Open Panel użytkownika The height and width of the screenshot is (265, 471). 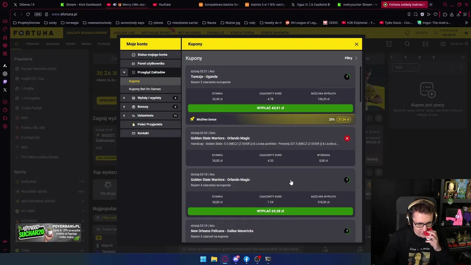[x=150, y=63]
